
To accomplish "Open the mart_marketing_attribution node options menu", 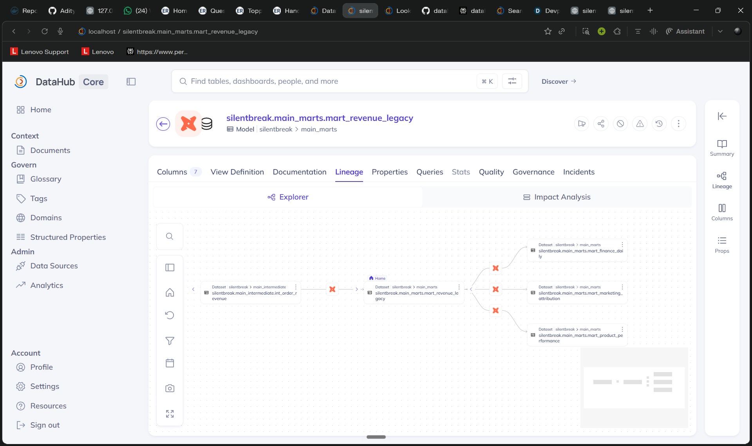I will click(622, 287).
